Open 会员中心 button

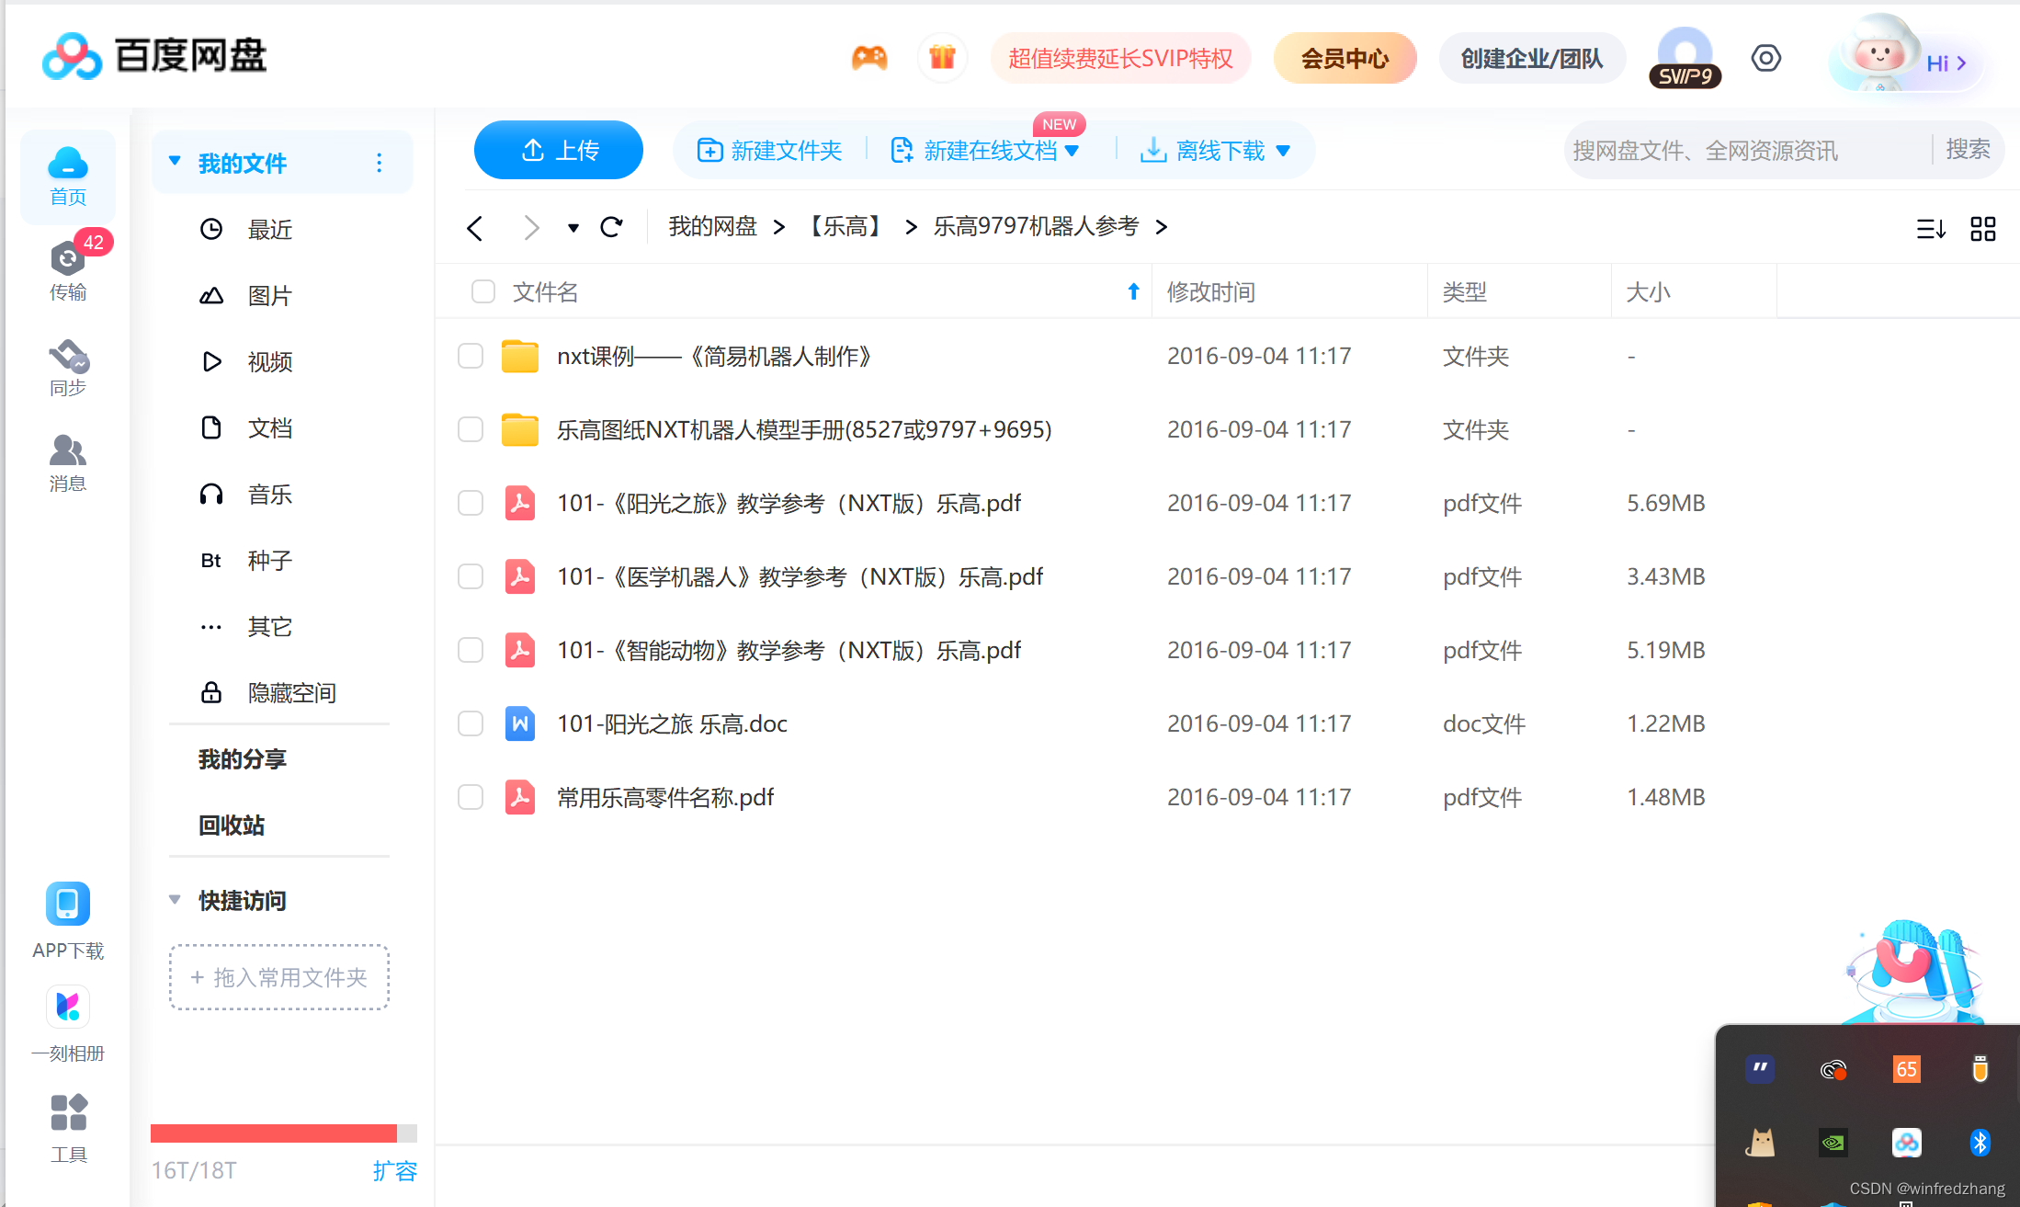coord(1345,58)
